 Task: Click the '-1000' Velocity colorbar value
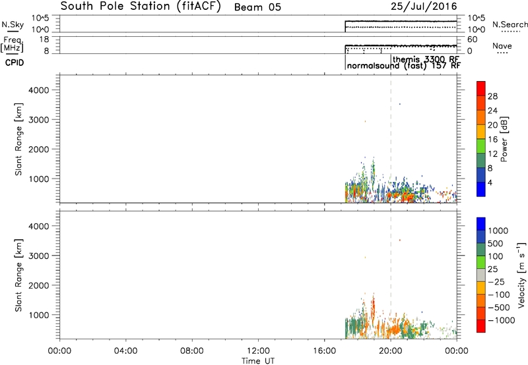pos(502,320)
